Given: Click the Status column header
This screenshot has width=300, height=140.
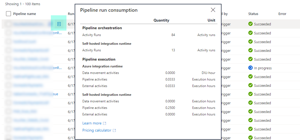Looking at the screenshot, I should [x=253, y=14].
